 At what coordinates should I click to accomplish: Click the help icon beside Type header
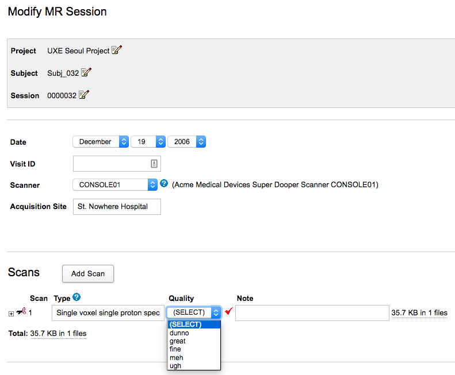[77, 297]
